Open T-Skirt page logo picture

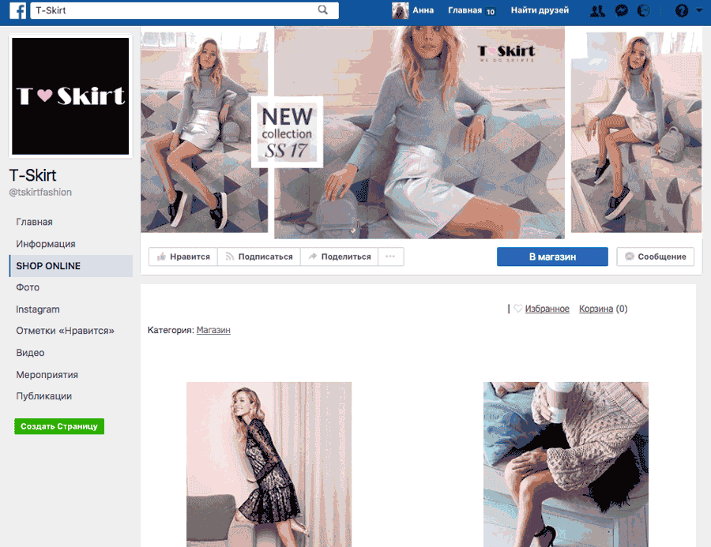70,96
